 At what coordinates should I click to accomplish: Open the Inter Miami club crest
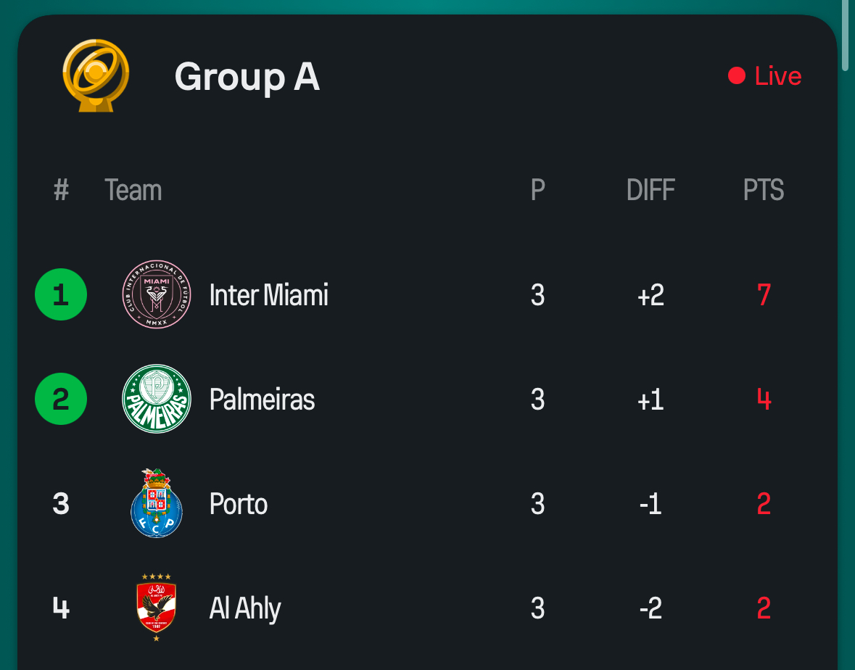[x=157, y=294]
